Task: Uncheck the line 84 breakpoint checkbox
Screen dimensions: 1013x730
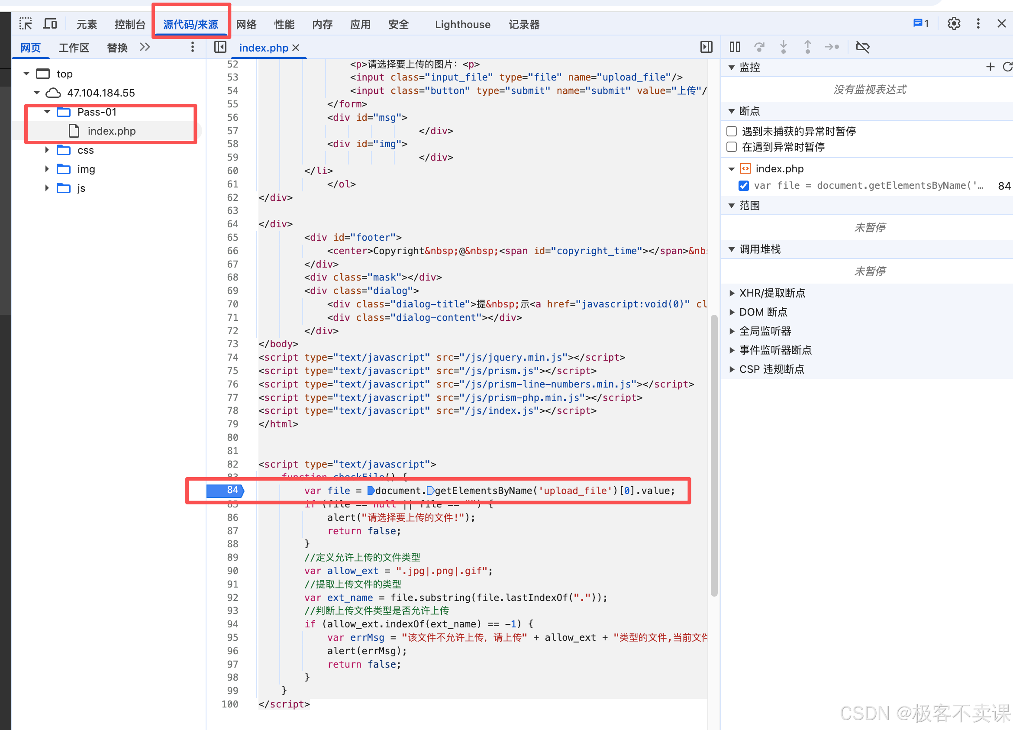Action: pos(744,185)
